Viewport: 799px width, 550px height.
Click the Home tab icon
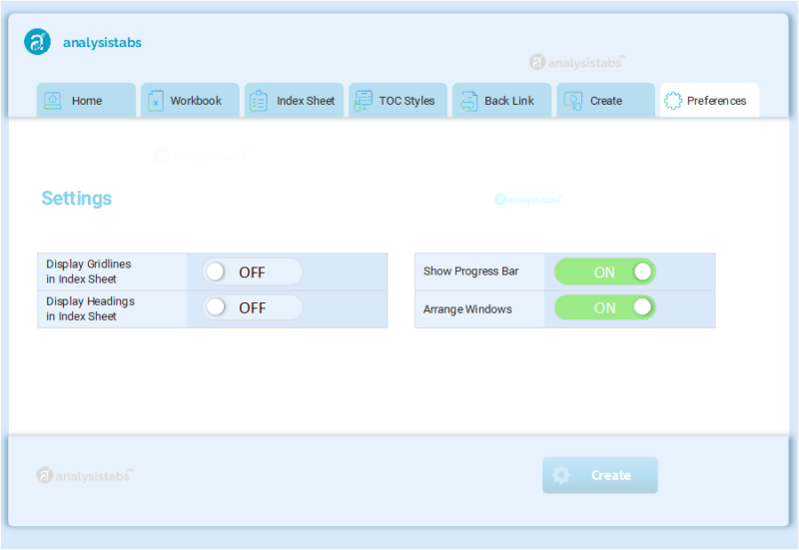coord(53,101)
